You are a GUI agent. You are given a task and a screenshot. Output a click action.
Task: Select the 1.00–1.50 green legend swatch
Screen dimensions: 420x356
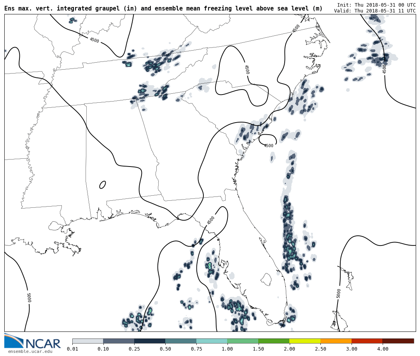pyautogui.click(x=243, y=341)
